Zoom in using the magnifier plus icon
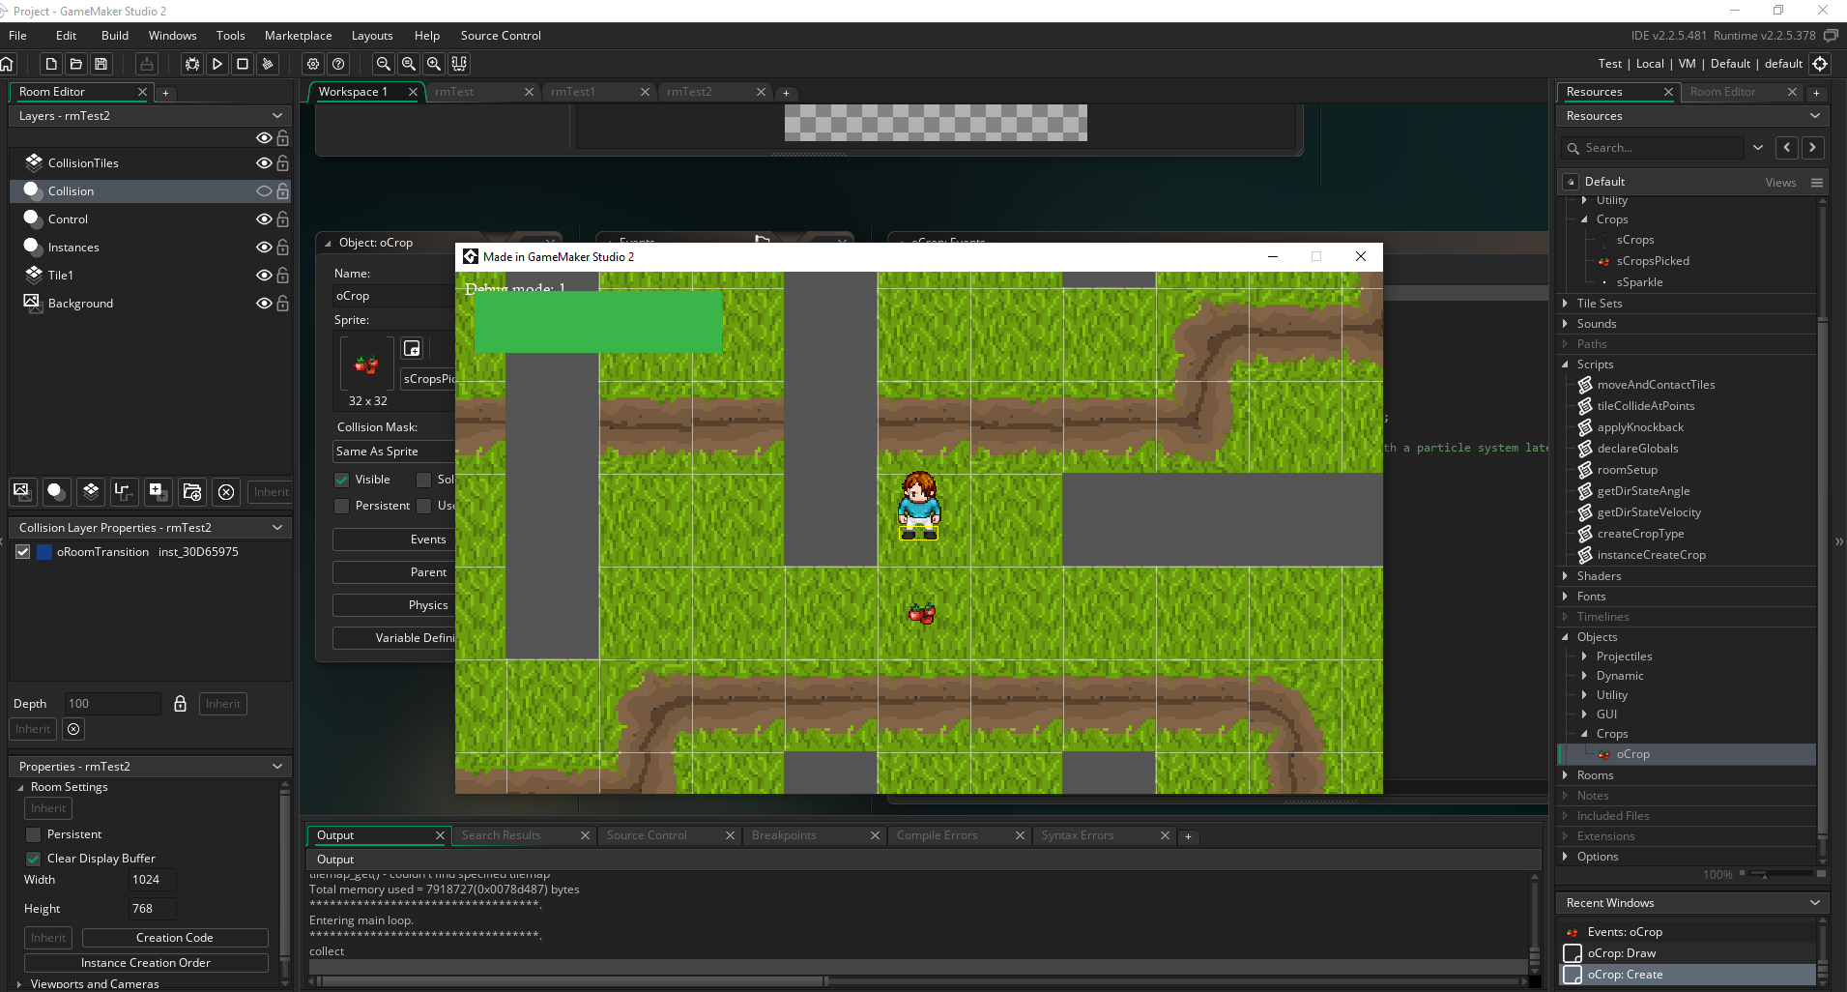The image size is (1847, 992). pos(434,64)
